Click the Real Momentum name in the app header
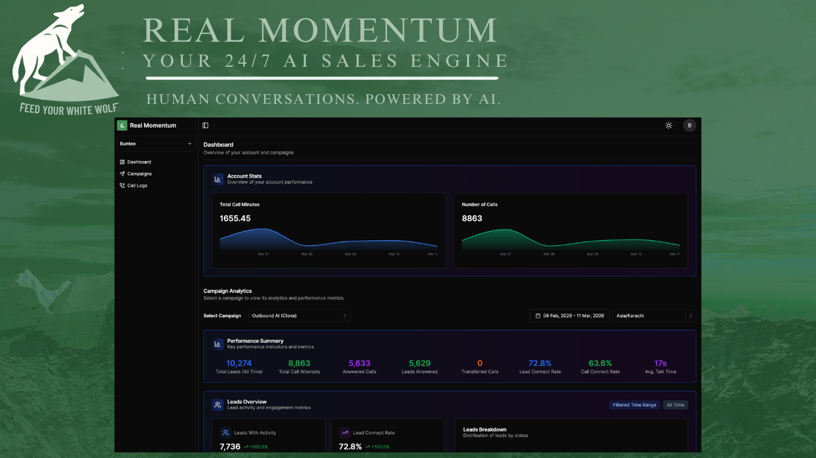The height and width of the screenshot is (458, 816). 153,125
